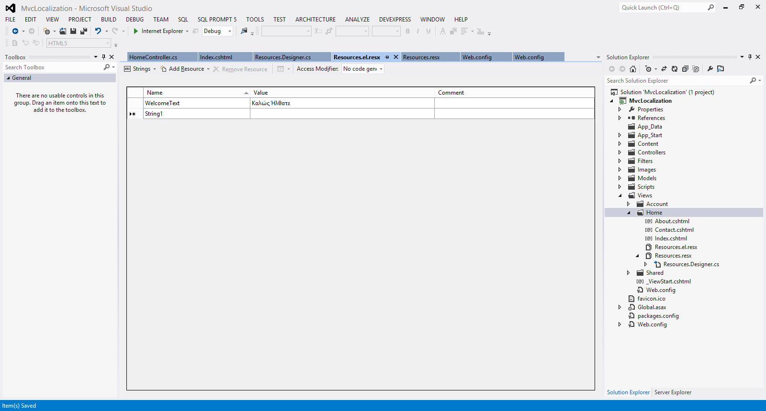Click the favicon.ico file icon
The image size is (766, 411).
click(631, 299)
